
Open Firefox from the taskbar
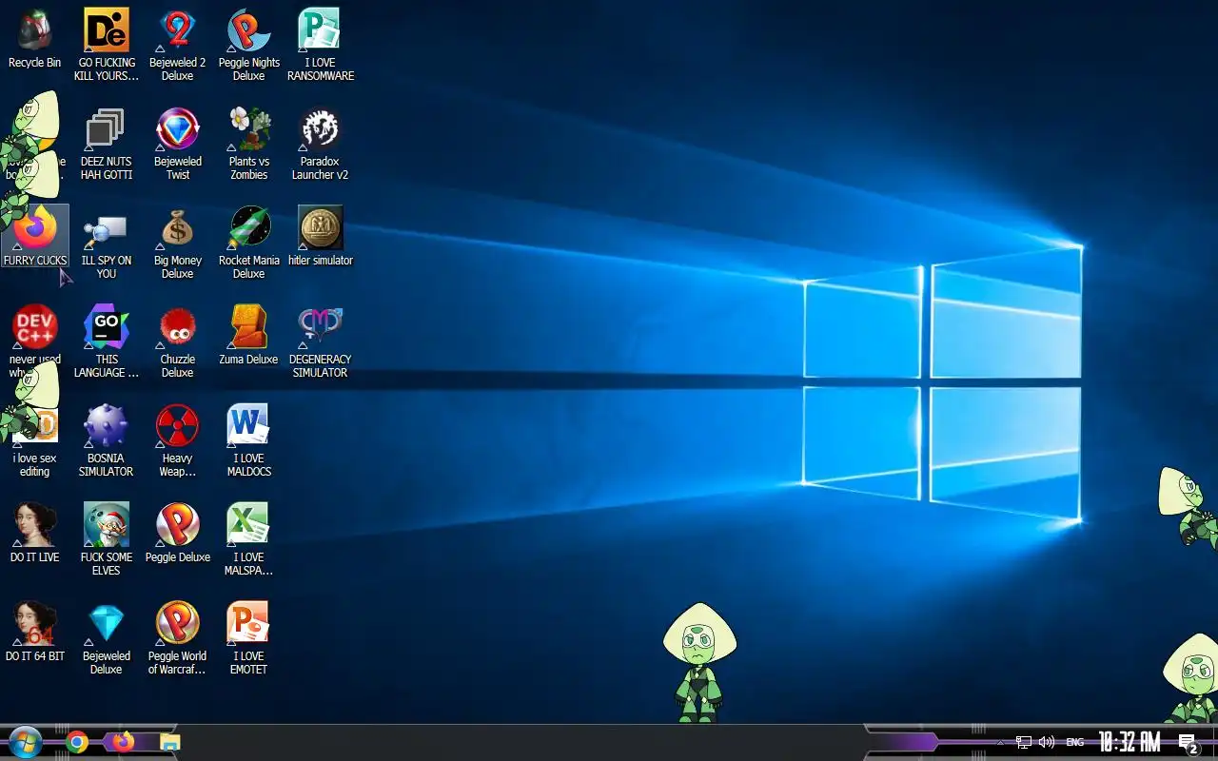coord(124,742)
